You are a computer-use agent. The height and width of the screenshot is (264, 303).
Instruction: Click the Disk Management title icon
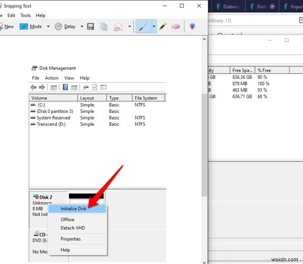tap(34, 68)
